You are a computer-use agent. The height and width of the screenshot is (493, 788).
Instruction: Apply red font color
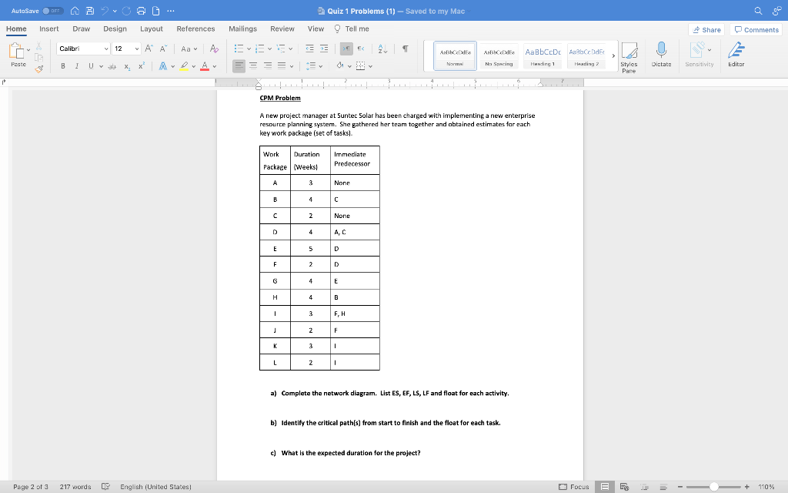tap(205, 66)
